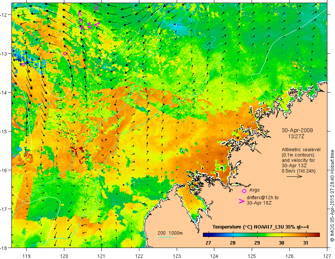Click the '121' longitude axis label
The height and width of the screenshot is (259, 335).
[x=102, y=256]
